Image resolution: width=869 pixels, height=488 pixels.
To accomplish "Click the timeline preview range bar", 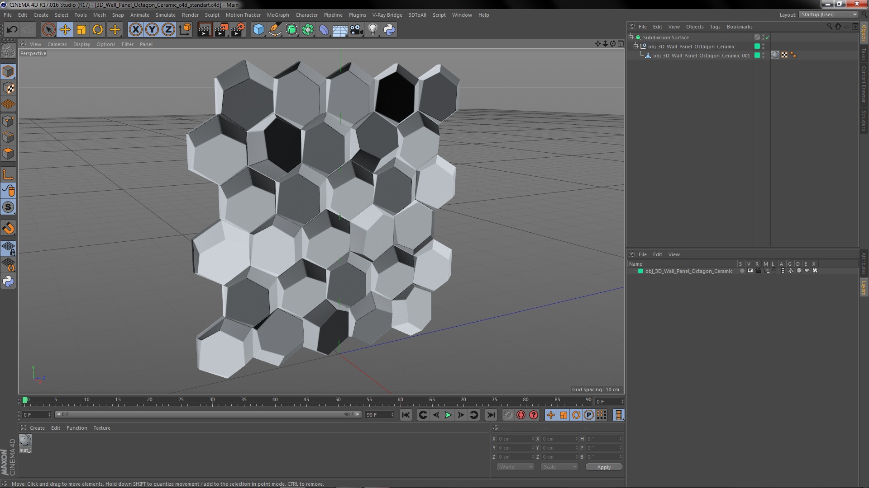I will point(208,414).
